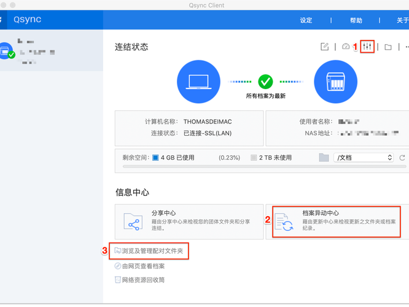Viewport: 409px width, 307px height.
Task: Open 档案异动中心 card
Action: click(x=337, y=222)
